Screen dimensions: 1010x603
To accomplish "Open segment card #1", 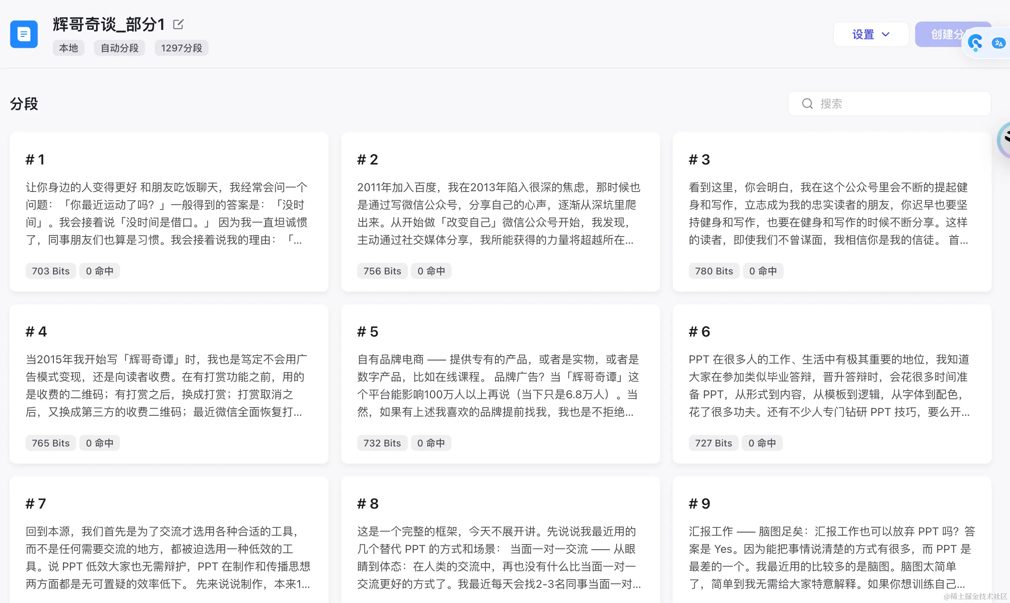I will (x=169, y=211).
